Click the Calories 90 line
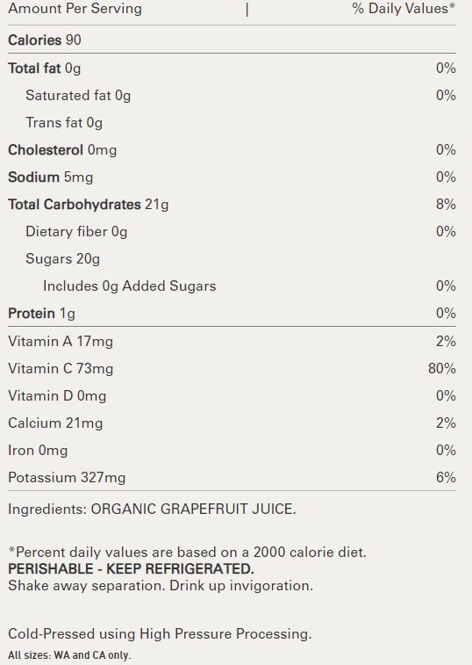Viewport: 472px width, 665px height. click(x=45, y=40)
